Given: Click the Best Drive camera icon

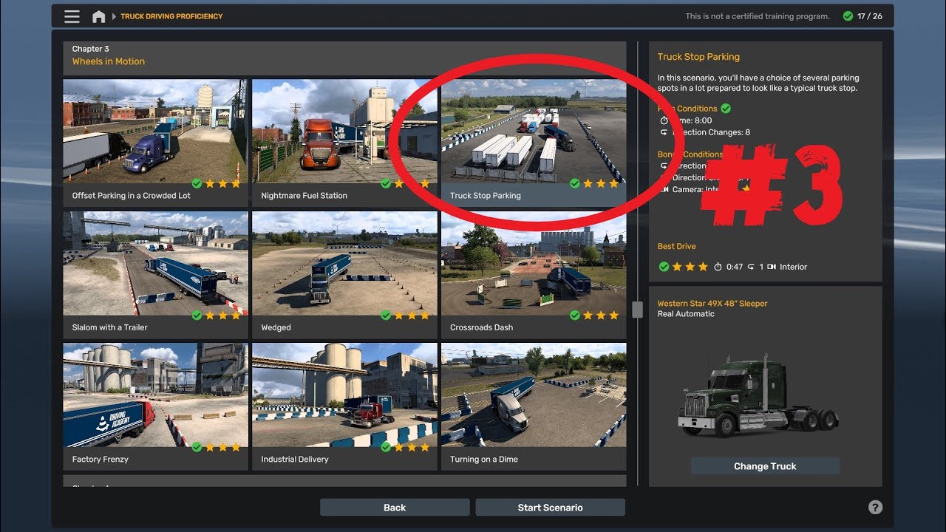Looking at the screenshot, I should tap(772, 267).
